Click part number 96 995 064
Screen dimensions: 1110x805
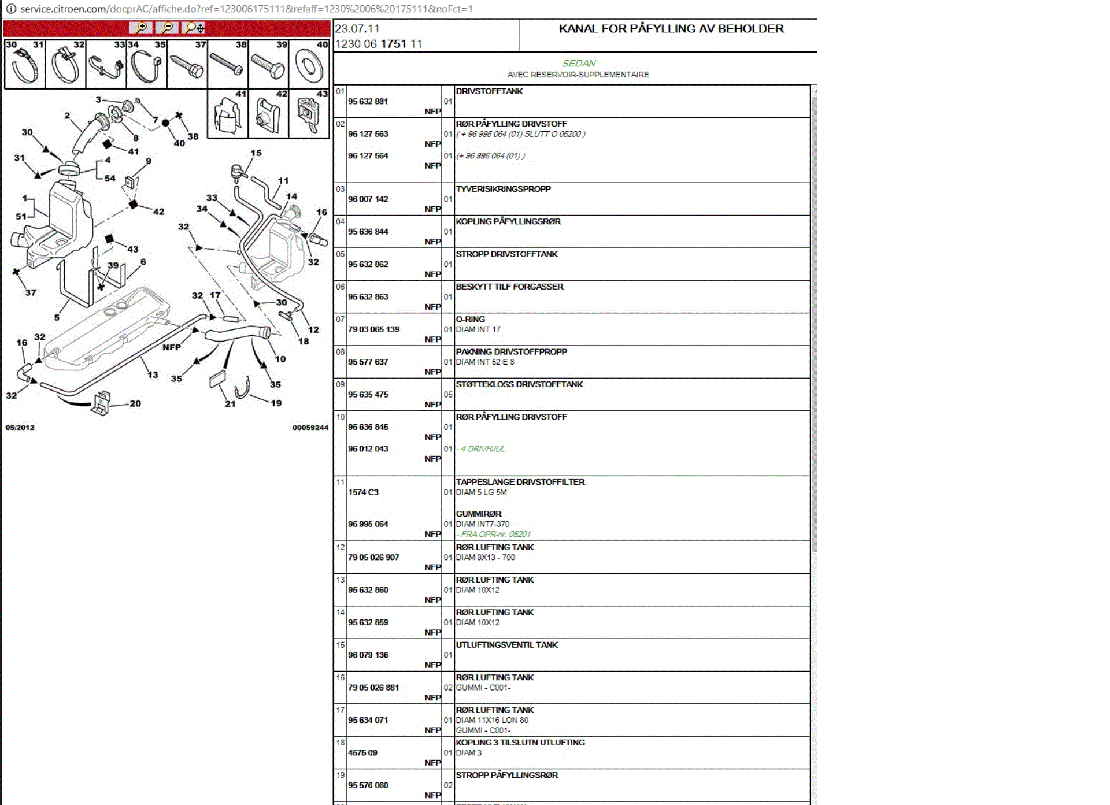[x=368, y=524]
